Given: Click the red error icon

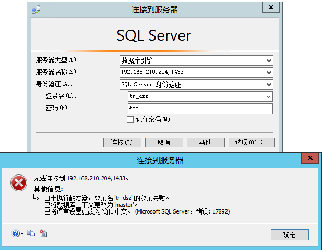Looking at the screenshot, I should [19, 183].
